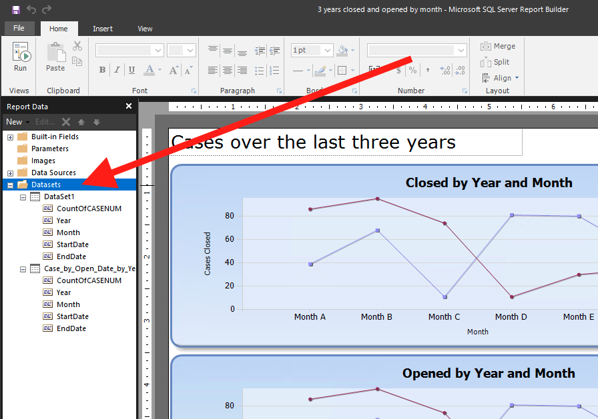The width and height of the screenshot is (598, 419).
Task: Expand the Built-in Fields folder
Action: click(x=10, y=137)
